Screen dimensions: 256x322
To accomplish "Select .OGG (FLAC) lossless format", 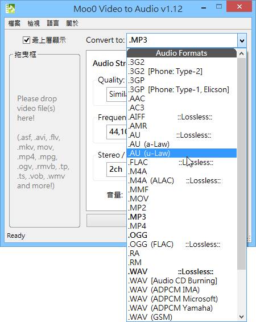I will 181,244.
